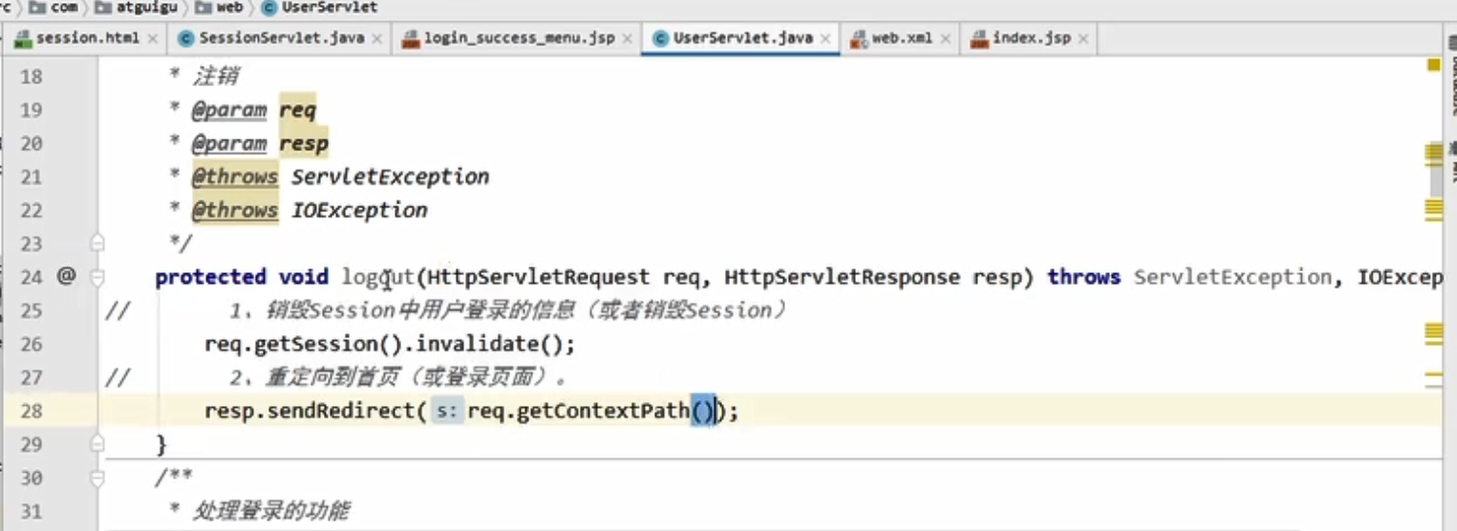The height and width of the screenshot is (531, 1457).
Task: Switch to the login_success_menu.jsp tab
Action: tap(519, 39)
